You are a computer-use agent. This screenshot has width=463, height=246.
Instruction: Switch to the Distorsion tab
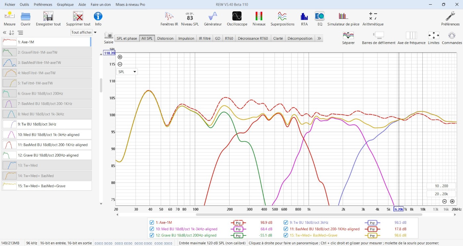pos(165,38)
